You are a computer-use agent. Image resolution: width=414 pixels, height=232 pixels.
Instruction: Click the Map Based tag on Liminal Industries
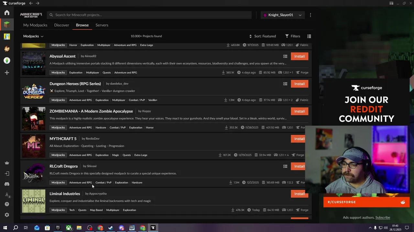click(96, 210)
